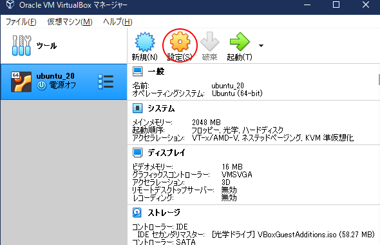
Task: Open the ubuntu_20 machine menu list icon
Action: click(106, 82)
